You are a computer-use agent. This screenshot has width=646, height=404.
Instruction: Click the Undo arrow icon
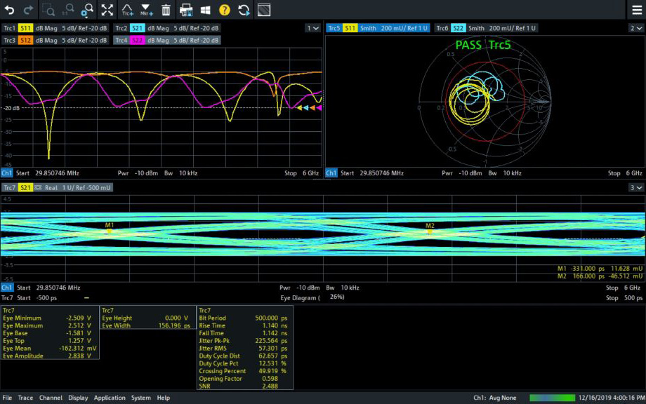click(x=10, y=10)
